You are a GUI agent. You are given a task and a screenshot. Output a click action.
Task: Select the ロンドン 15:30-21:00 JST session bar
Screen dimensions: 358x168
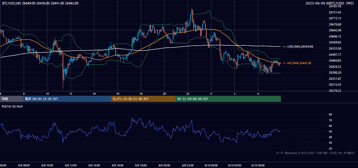coord(143,99)
